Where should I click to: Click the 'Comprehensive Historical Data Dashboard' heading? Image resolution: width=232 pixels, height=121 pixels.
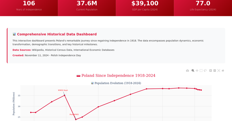point(57,34)
